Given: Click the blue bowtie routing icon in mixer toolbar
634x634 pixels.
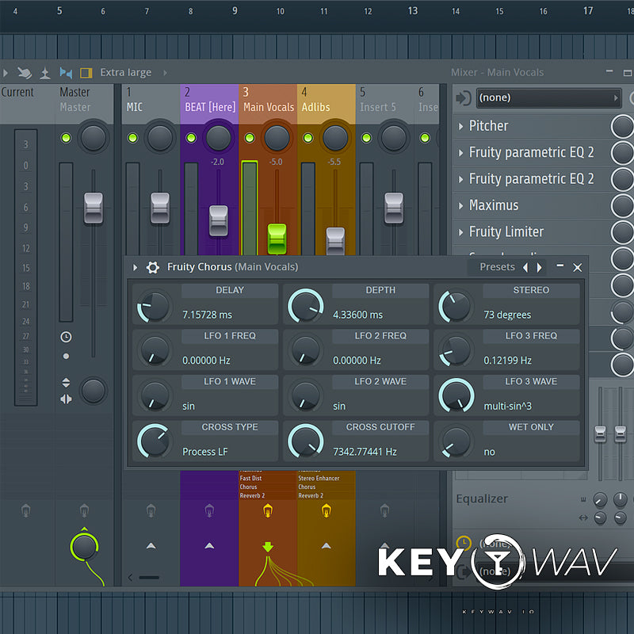Looking at the screenshot, I should click(66, 73).
